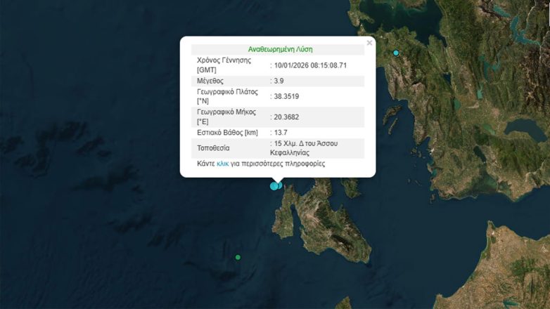
Task: Click the 'Μέγεθος' row label
Action: 212,81
